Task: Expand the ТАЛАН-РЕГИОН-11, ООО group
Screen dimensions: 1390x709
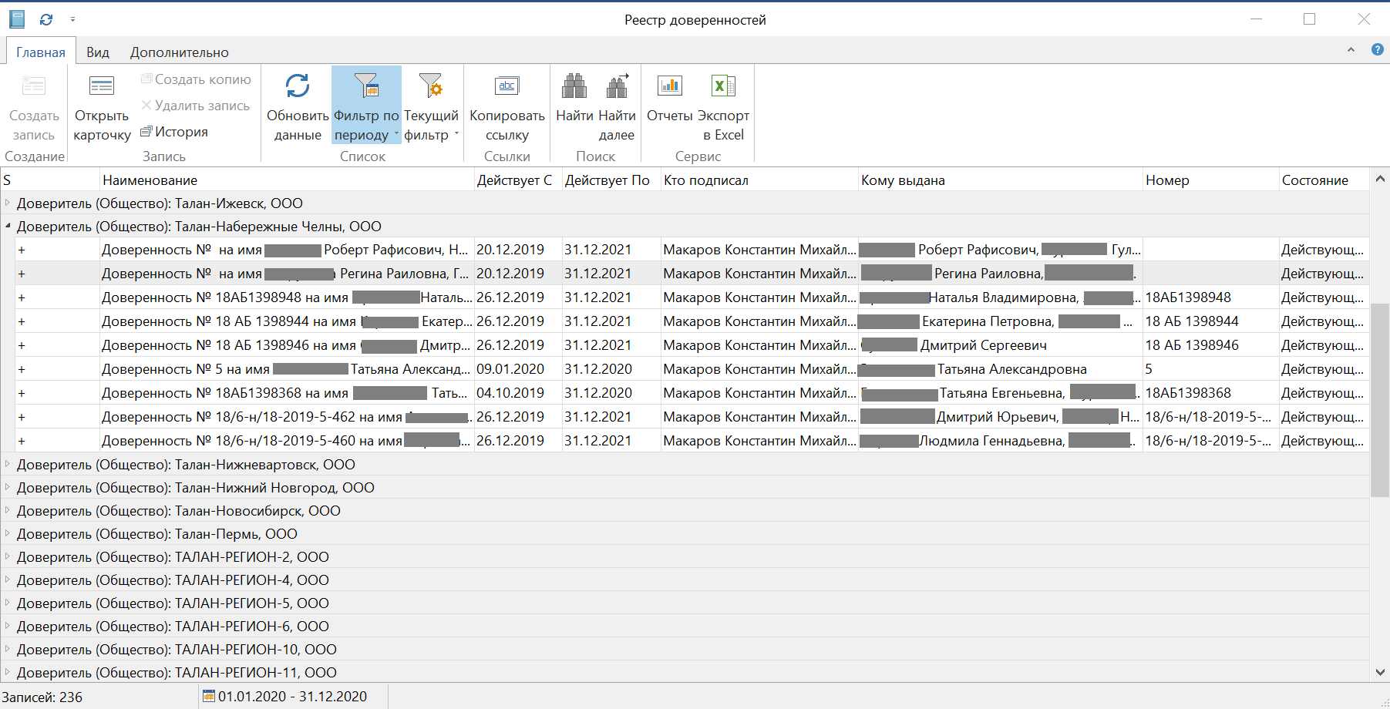Action: (8, 672)
